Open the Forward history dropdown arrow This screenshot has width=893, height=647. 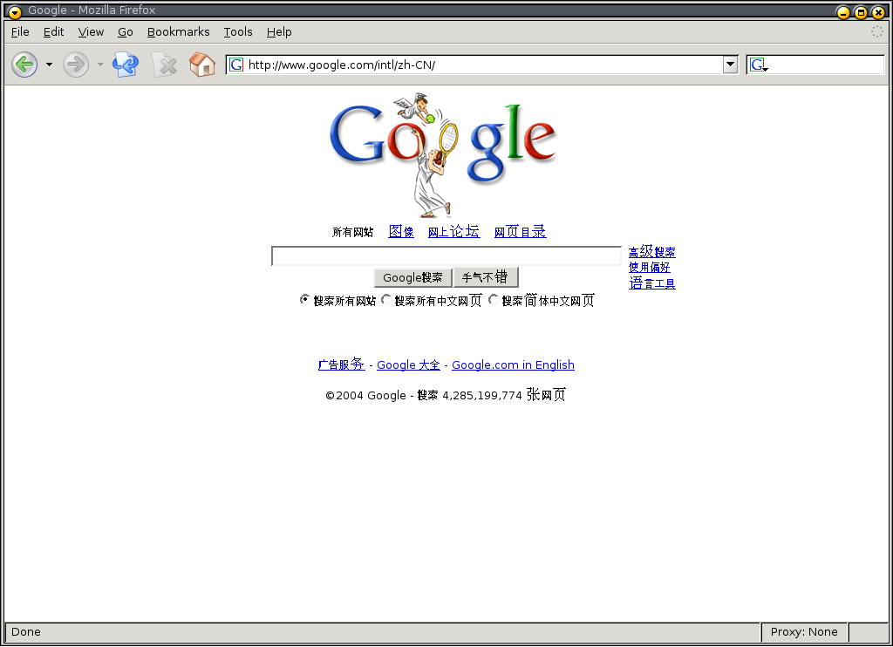[x=100, y=65]
